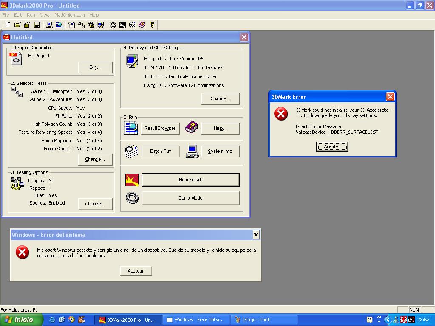The width and height of the screenshot is (435, 326).
Task: Click the Close project toolbar icon
Action: coord(27,25)
